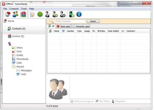Image resolution: width=154 pixels, height=110 pixels.
Task: Sort by the Date Added column header
Action: point(113,31)
